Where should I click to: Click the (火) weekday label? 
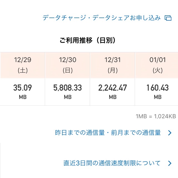coord(157,70)
